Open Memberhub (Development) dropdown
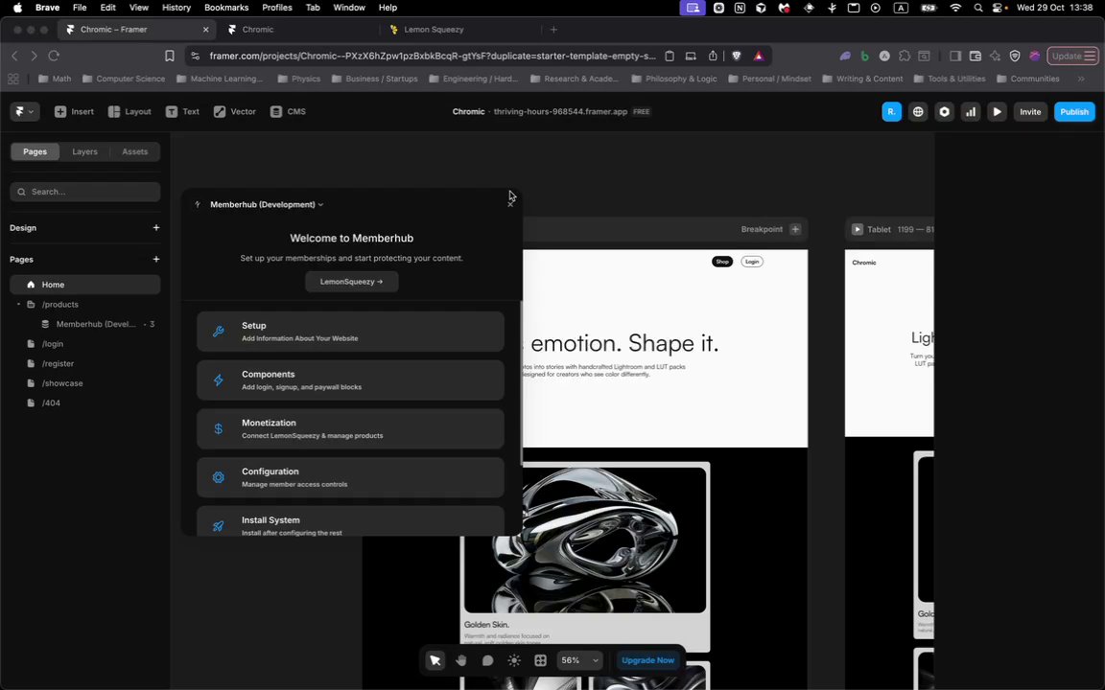This screenshot has width=1105, height=690. tap(267, 204)
